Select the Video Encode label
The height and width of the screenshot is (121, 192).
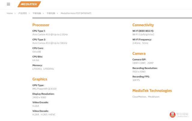pyautogui.click(x=40, y=102)
